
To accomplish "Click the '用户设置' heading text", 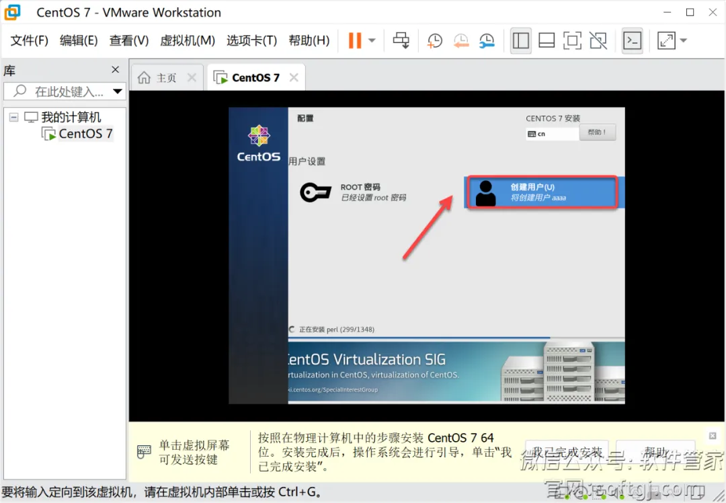I will point(307,161).
